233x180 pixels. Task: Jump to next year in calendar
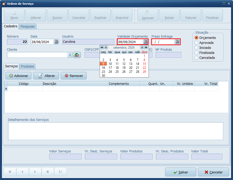[146, 48]
